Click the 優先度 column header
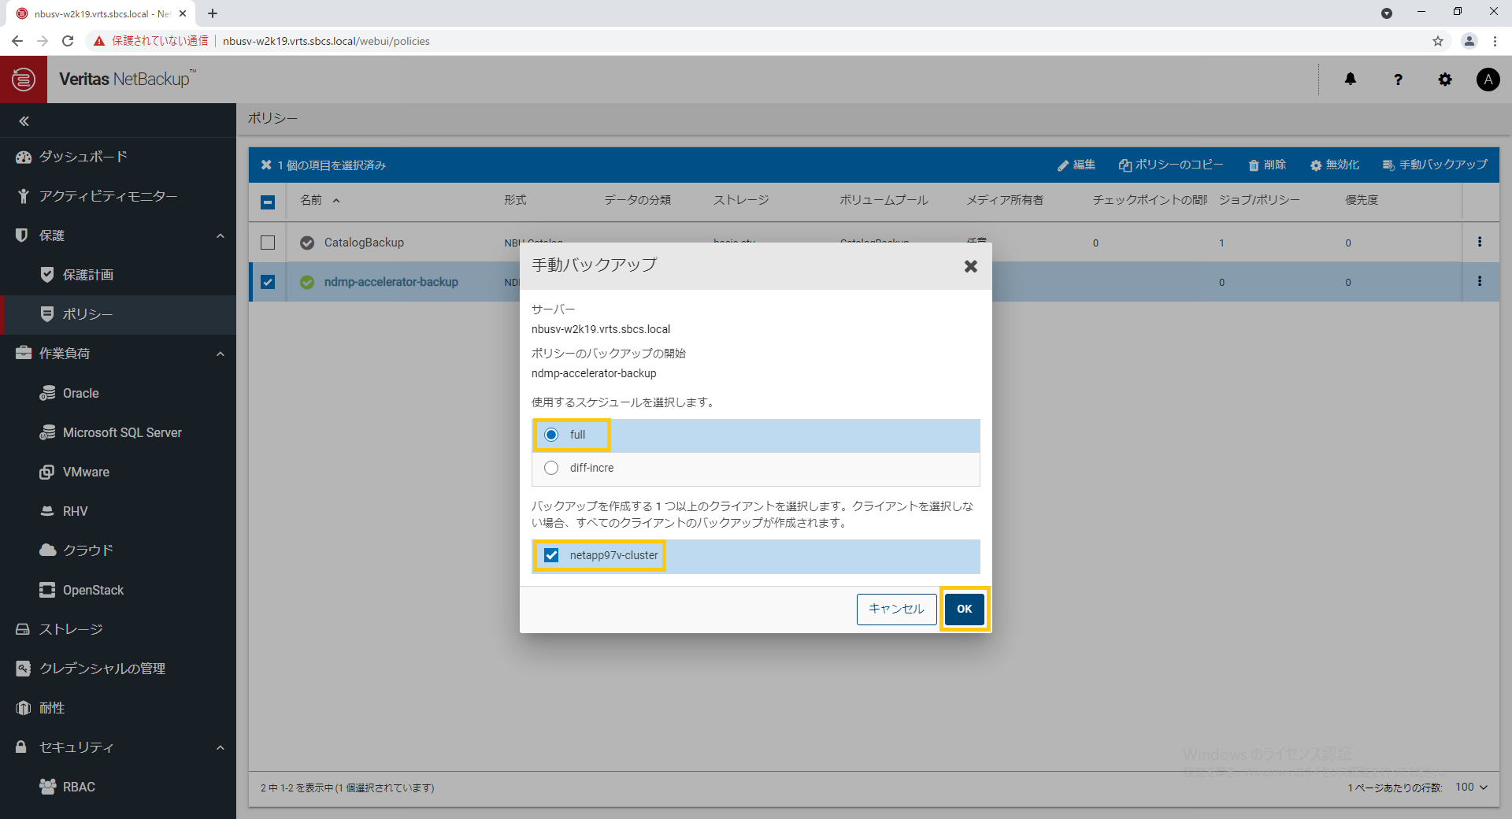This screenshot has width=1512, height=819. [1362, 200]
